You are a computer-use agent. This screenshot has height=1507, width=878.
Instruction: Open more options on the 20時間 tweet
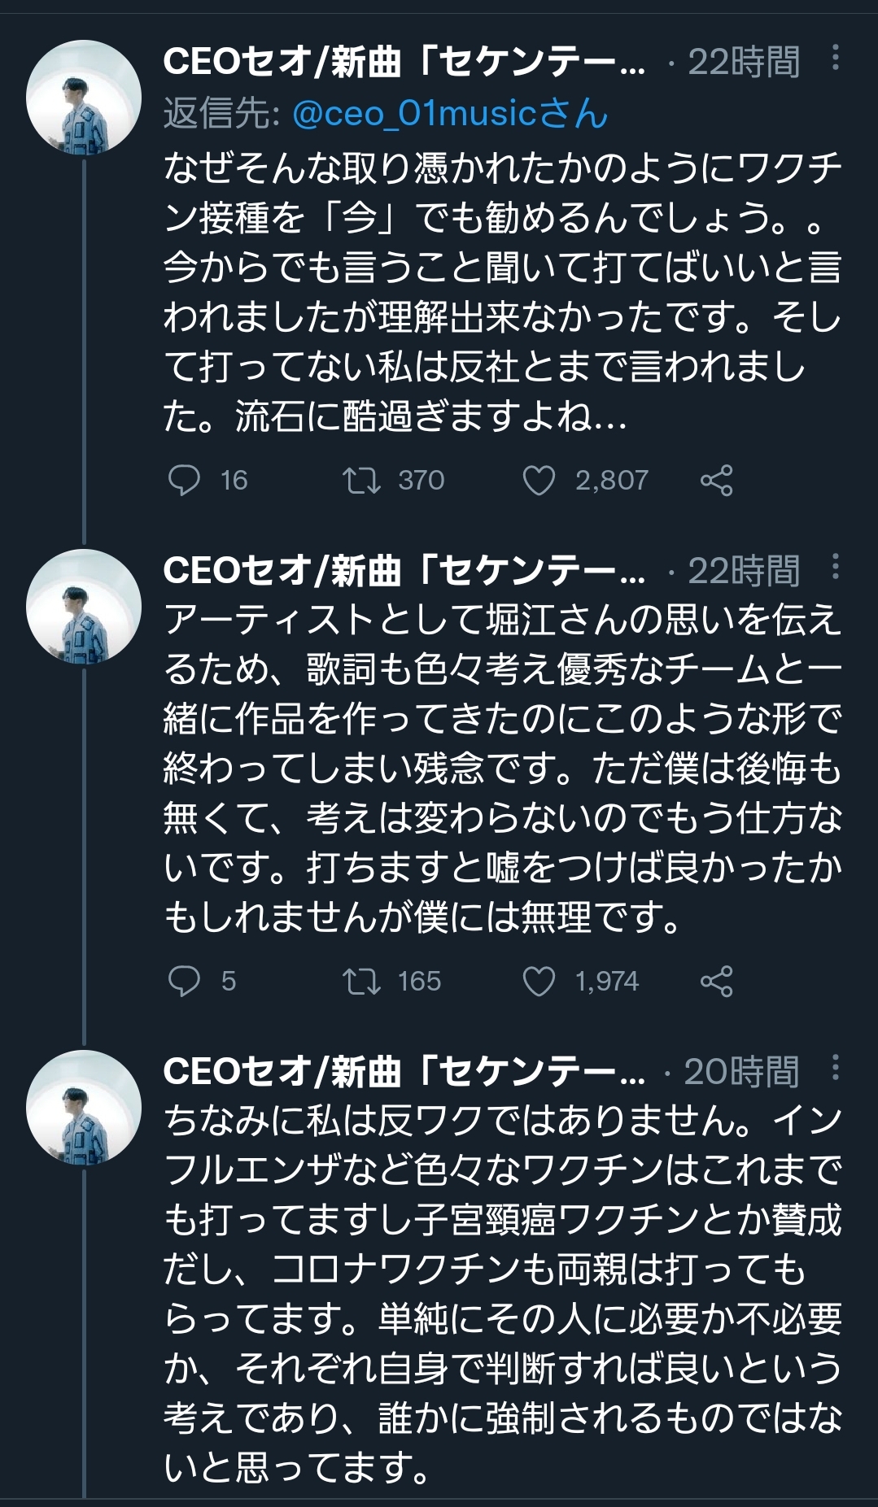click(x=835, y=1068)
